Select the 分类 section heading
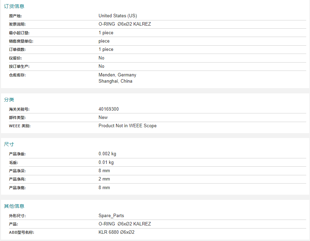Viewport: 310px width, 241px height. pyautogui.click(x=9, y=100)
